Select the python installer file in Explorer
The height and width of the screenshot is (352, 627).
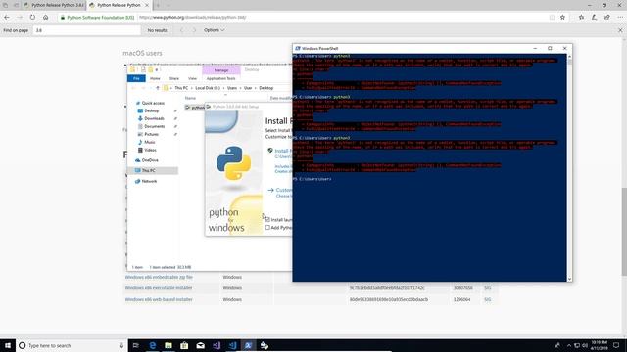tap(195, 108)
